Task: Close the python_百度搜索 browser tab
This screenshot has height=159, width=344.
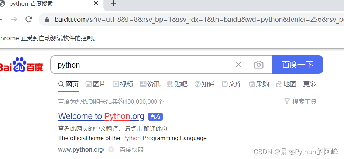Action: pyautogui.click(x=96, y=3)
